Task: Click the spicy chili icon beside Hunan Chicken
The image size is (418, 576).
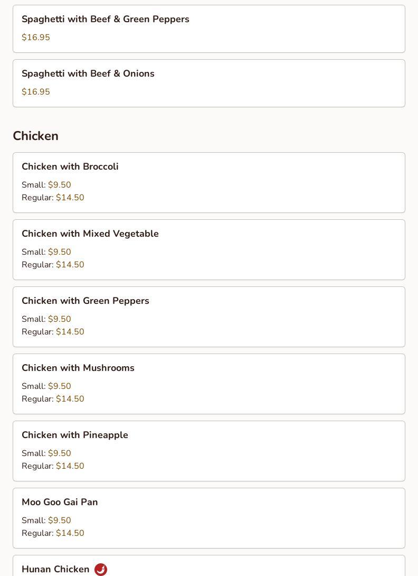Action: click(x=101, y=570)
